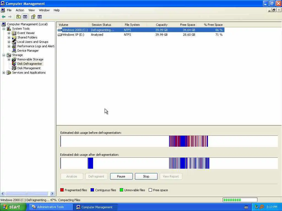Select the Disk Management tree item
Image resolution: width=282 pixels, height=211 pixels.
[x=29, y=68]
